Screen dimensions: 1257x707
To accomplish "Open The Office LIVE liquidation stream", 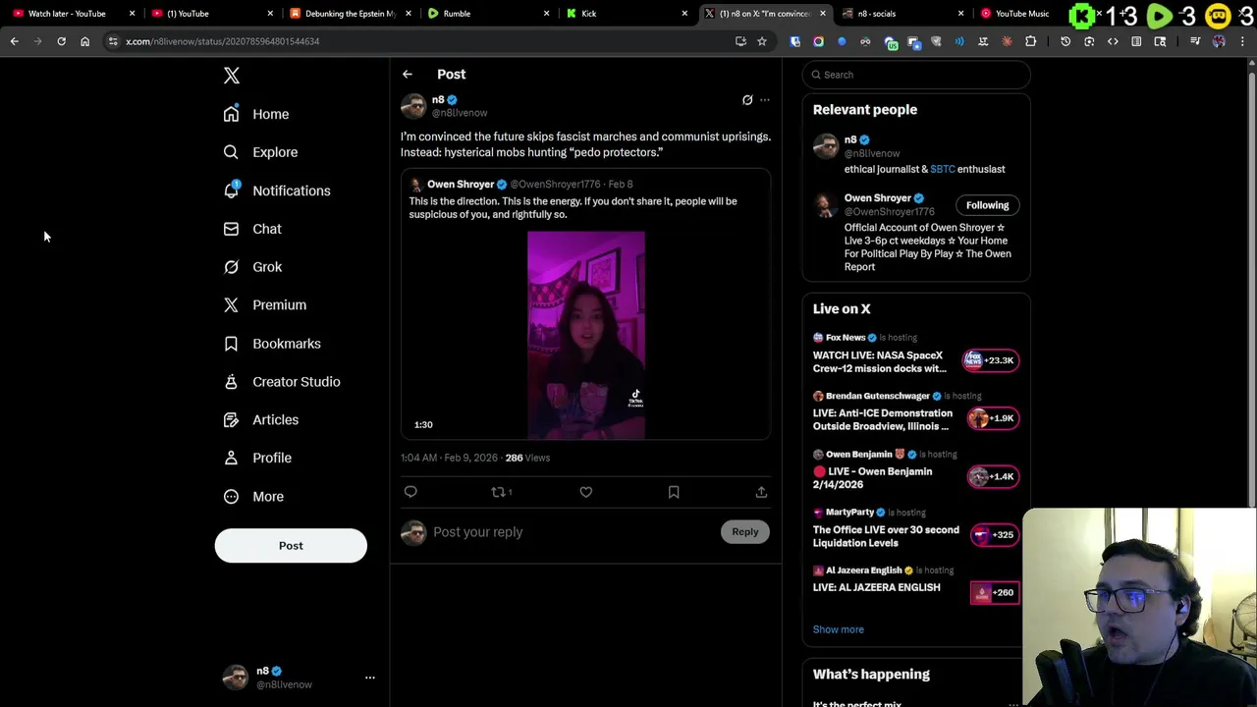I will point(886,536).
